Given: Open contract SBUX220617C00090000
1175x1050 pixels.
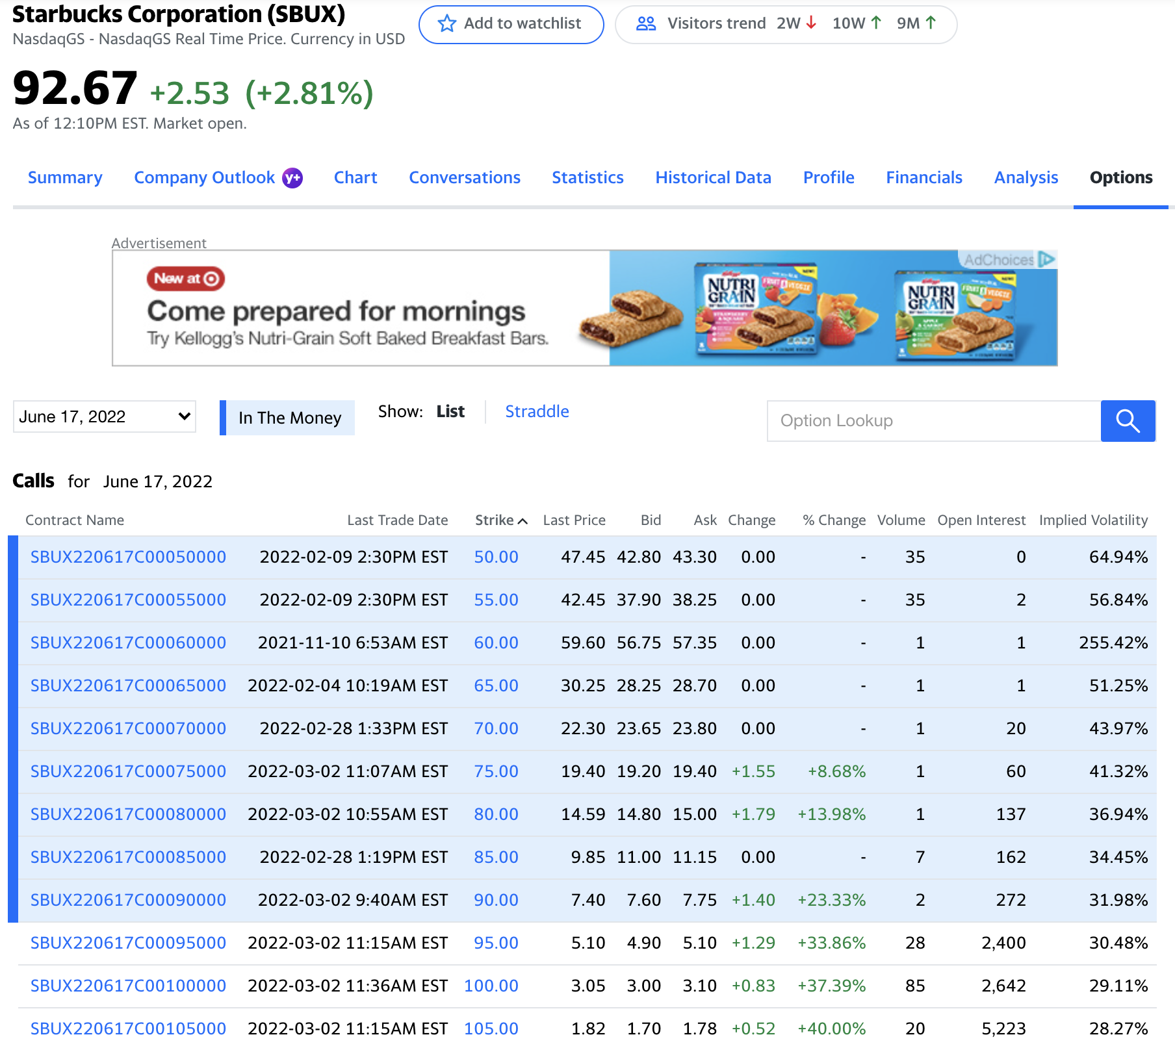Looking at the screenshot, I should (x=128, y=900).
